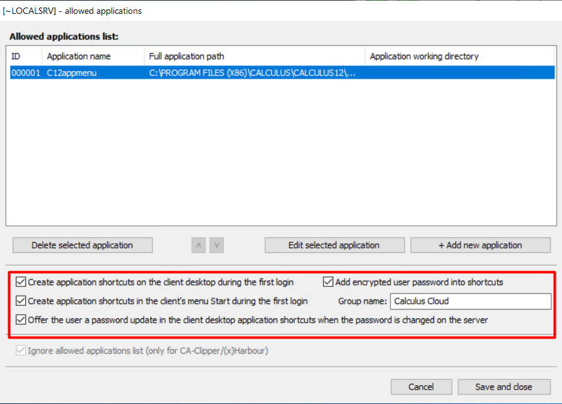Click the C:\PROGRAM FILES path cell

click(252, 73)
